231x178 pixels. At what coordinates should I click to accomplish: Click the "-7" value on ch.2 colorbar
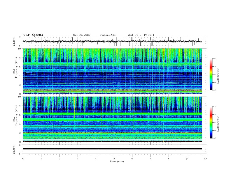[x=215, y=138]
